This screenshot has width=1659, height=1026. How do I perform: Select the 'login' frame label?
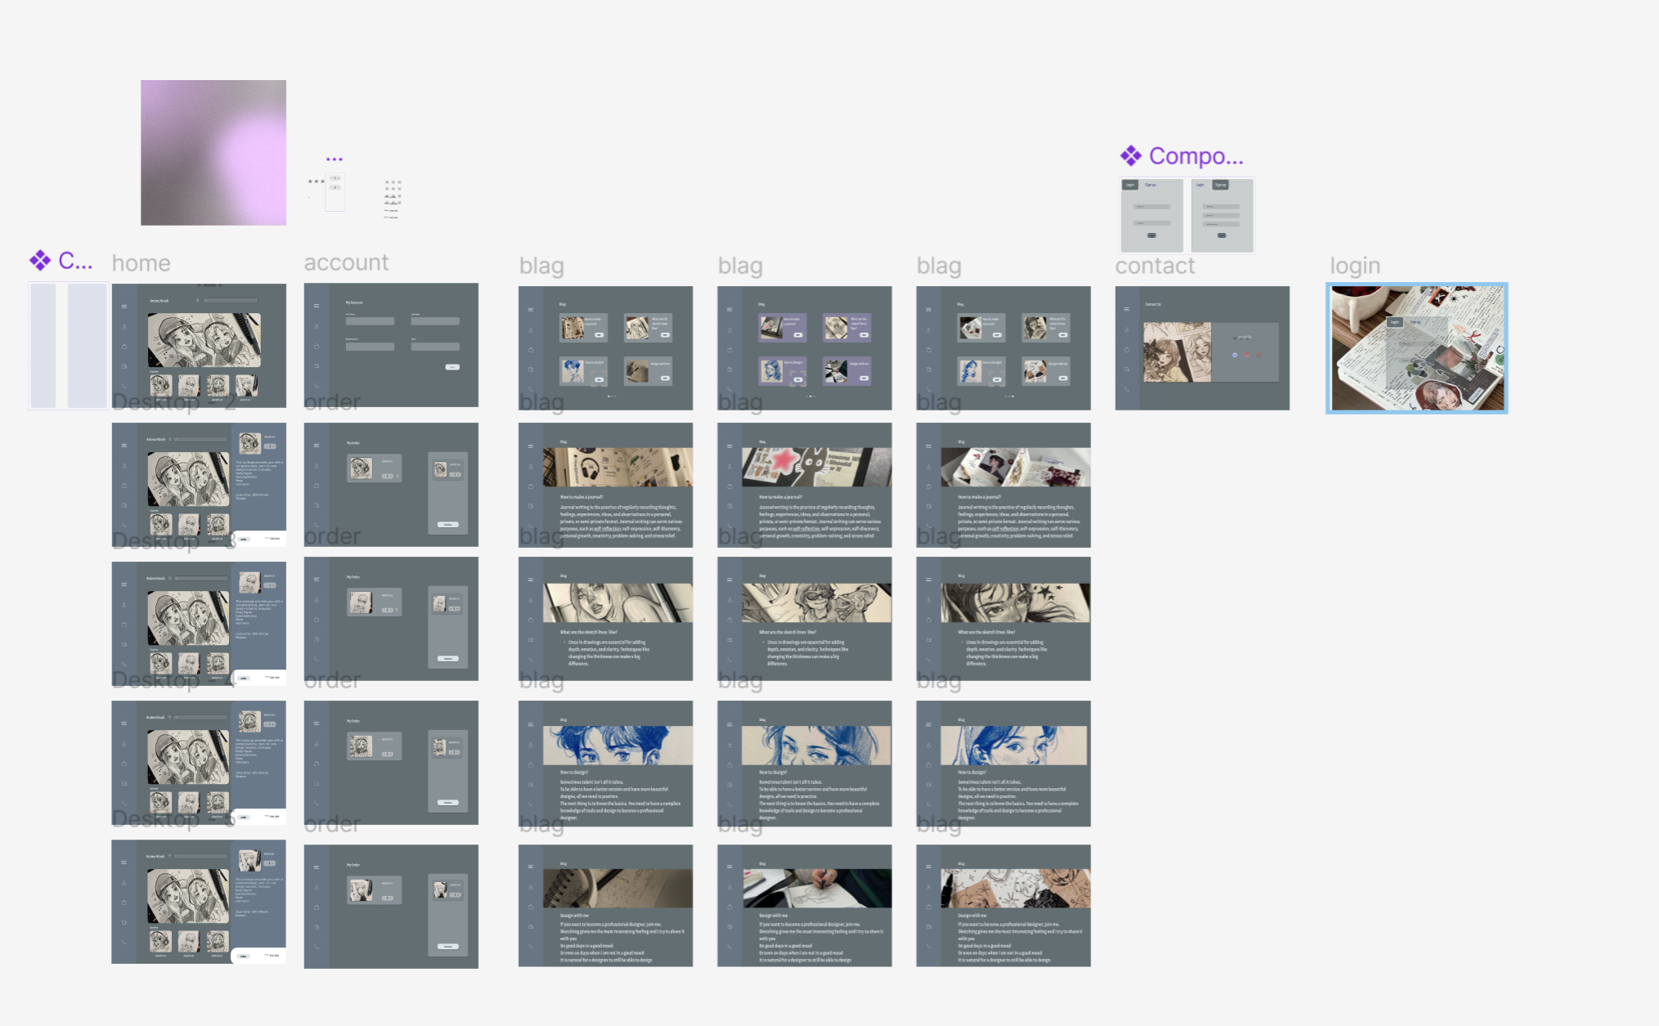click(x=1354, y=266)
